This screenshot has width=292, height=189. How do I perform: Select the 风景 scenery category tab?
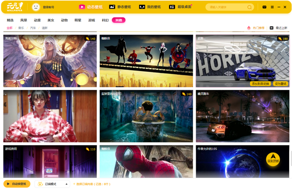pos(24,20)
